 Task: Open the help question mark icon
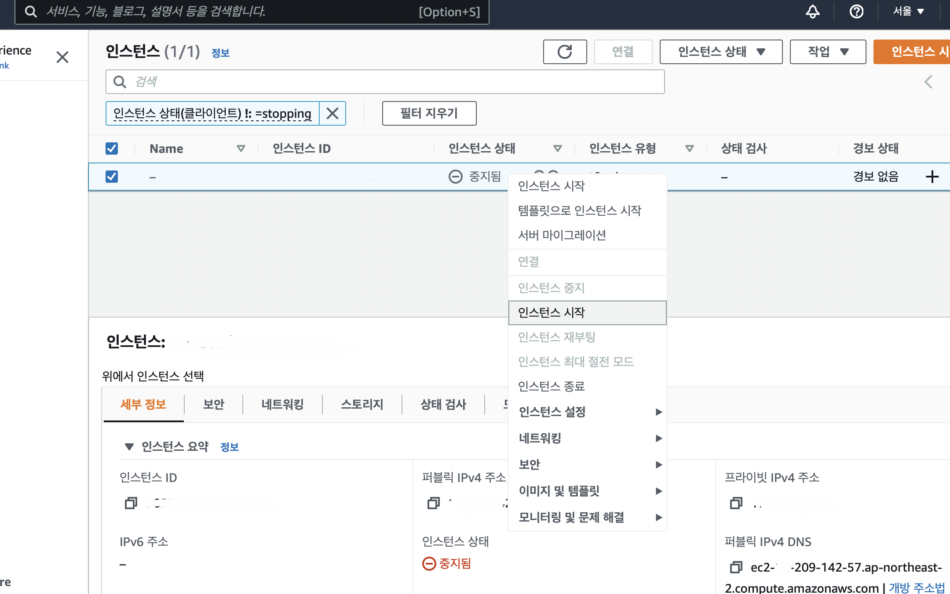(856, 11)
